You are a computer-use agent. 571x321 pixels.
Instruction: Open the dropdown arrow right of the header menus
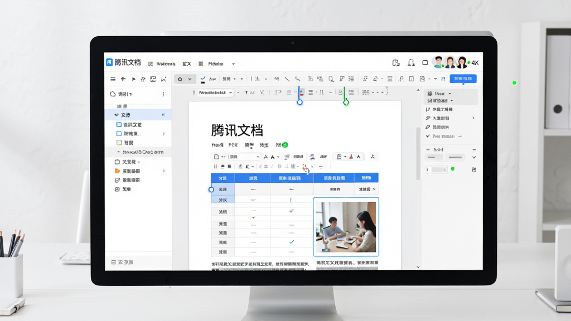coord(234,64)
